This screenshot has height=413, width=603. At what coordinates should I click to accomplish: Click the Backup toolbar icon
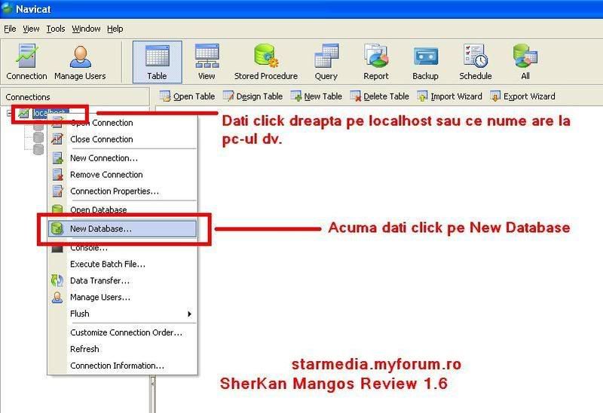coord(425,62)
